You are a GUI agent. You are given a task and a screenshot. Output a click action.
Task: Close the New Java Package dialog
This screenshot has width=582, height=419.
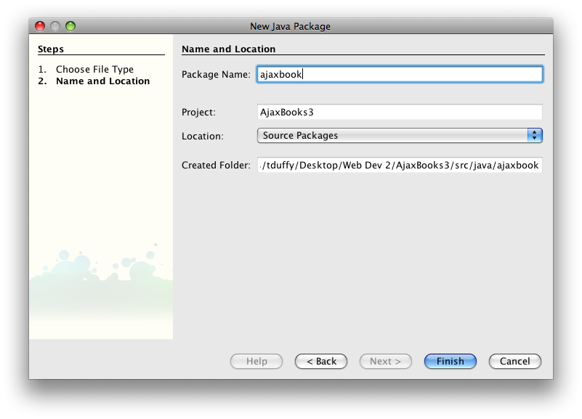click(x=40, y=26)
